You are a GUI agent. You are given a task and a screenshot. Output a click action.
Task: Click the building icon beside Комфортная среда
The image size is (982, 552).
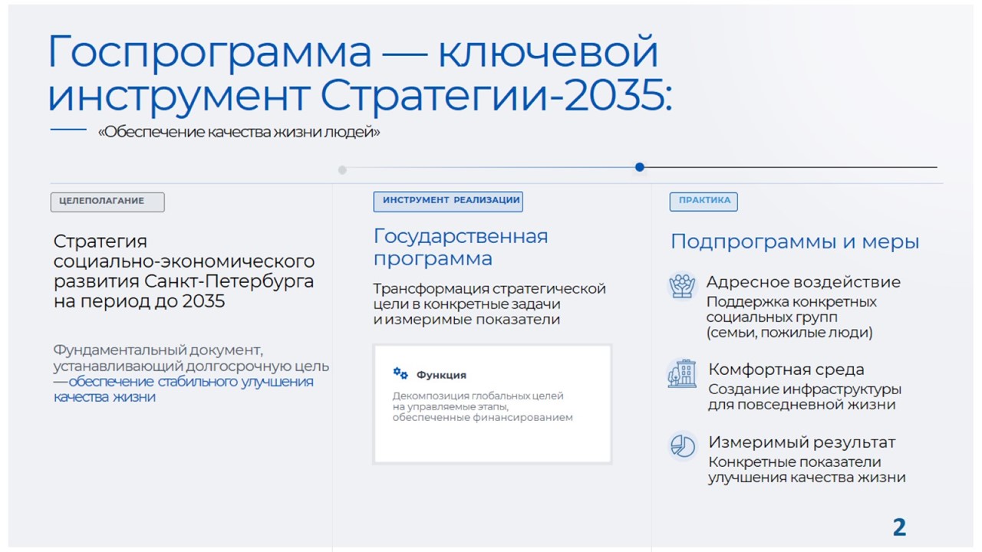[681, 373]
